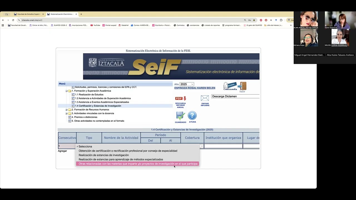This screenshot has width=356, height=200.
Task: Collapse the 1. Formación y Superación Académica folder
Action: point(66,91)
